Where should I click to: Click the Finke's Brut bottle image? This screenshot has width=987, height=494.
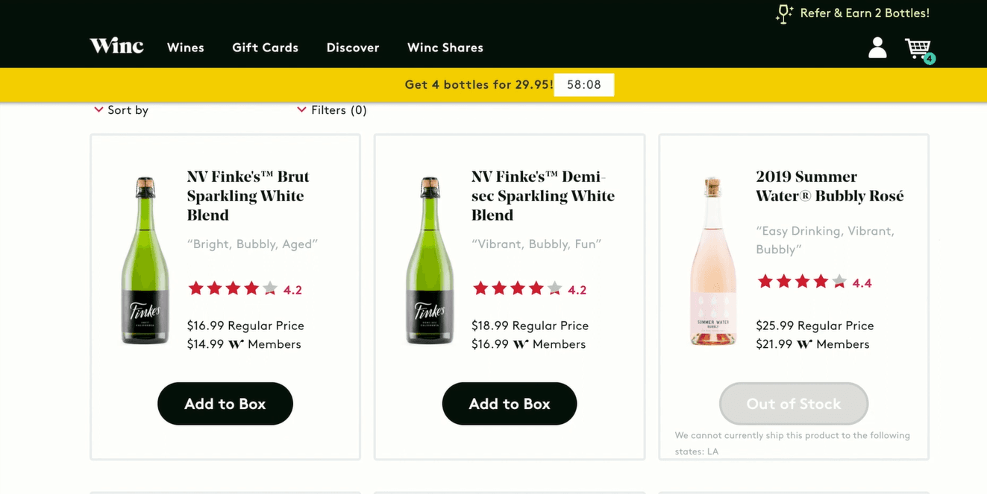click(x=145, y=261)
